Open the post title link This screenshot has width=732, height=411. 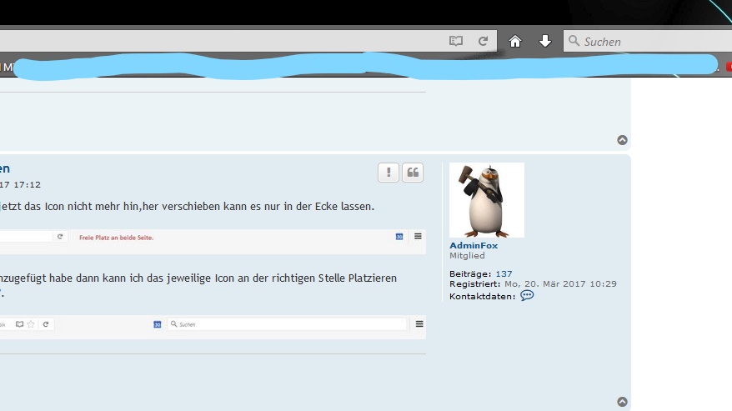point(5,168)
